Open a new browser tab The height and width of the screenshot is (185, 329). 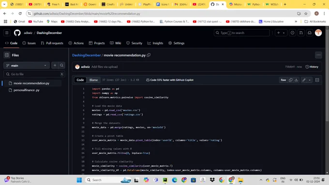click(285, 4)
